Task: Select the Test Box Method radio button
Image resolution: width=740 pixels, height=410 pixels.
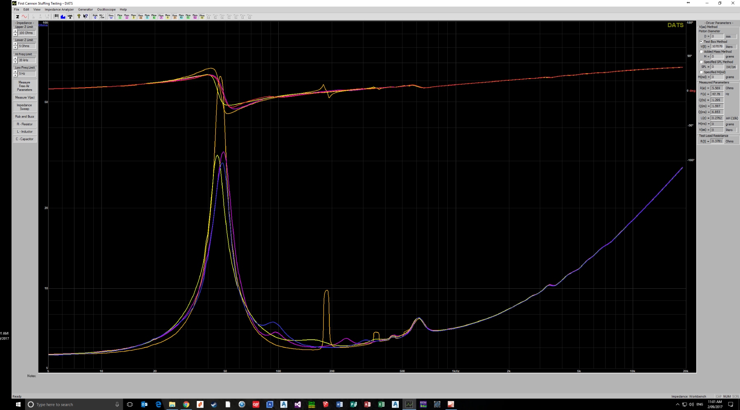Action: [701, 42]
